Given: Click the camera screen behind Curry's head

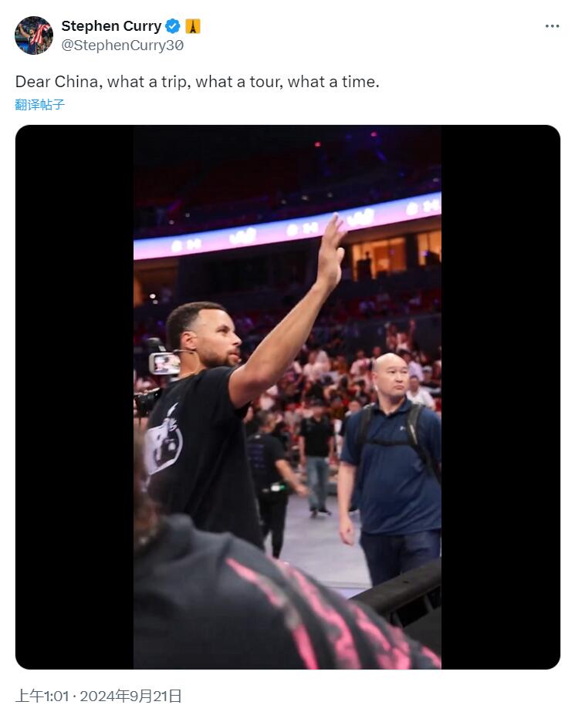Looking at the screenshot, I should pos(164,363).
